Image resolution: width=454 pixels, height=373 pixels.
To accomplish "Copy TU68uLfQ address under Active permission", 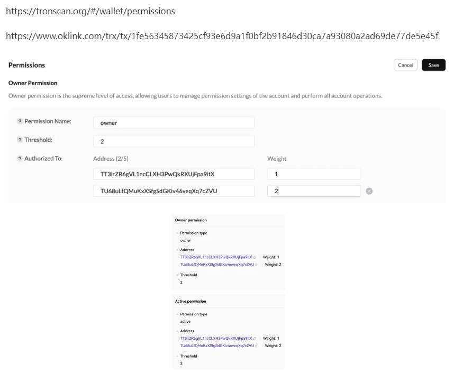I will (x=257, y=346).
